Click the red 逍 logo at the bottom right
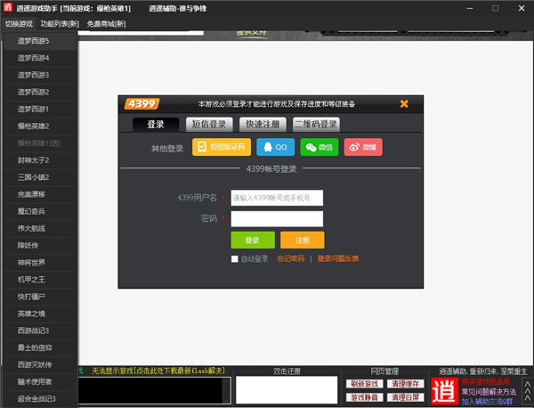 tap(444, 391)
